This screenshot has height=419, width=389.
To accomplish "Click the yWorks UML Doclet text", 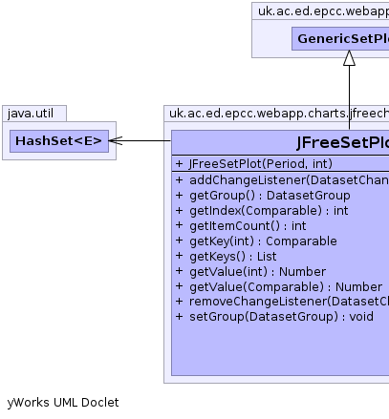I will point(63,403).
